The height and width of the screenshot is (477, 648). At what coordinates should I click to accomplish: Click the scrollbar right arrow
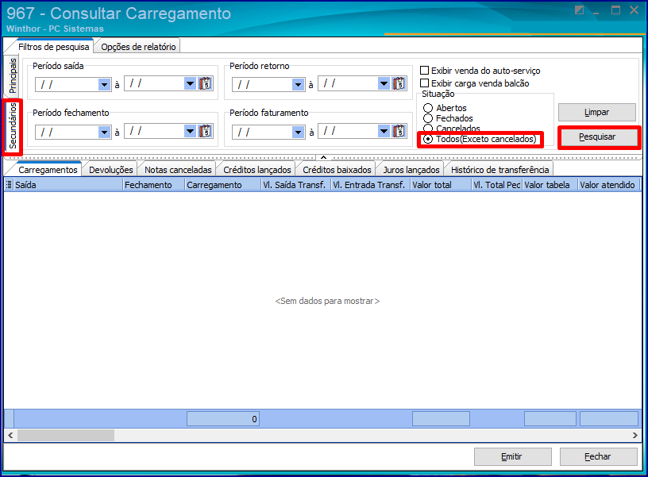point(635,435)
